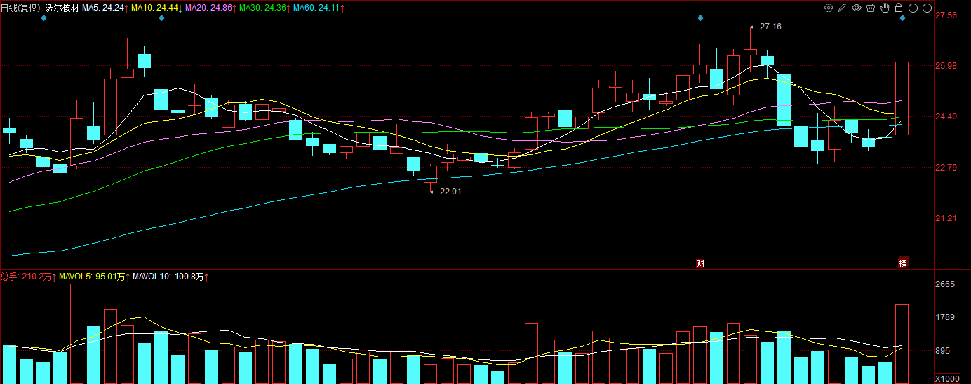Zoom in with the plus icon
Viewport: 971px width, 384px height.
click(913, 8)
